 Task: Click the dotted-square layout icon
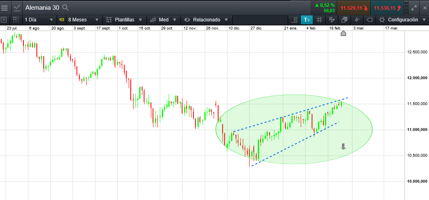coord(16,20)
